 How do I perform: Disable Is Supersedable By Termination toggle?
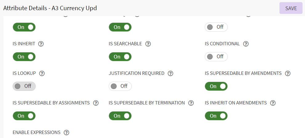click(x=120, y=116)
